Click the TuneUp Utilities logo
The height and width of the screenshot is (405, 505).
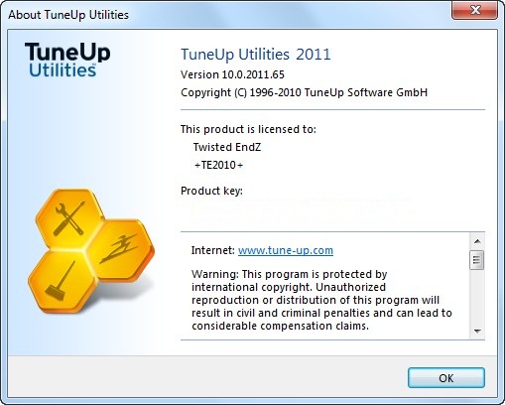[67, 60]
